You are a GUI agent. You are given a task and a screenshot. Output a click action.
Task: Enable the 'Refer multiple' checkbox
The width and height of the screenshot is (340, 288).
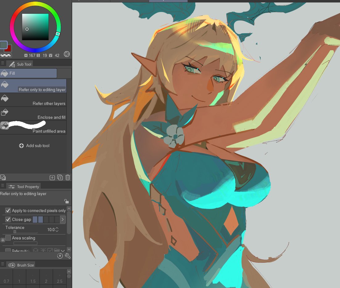(8, 250)
